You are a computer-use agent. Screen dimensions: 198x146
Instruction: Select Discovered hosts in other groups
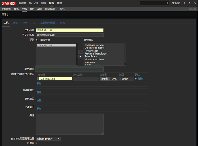pyautogui.click(x=94, y=48)
